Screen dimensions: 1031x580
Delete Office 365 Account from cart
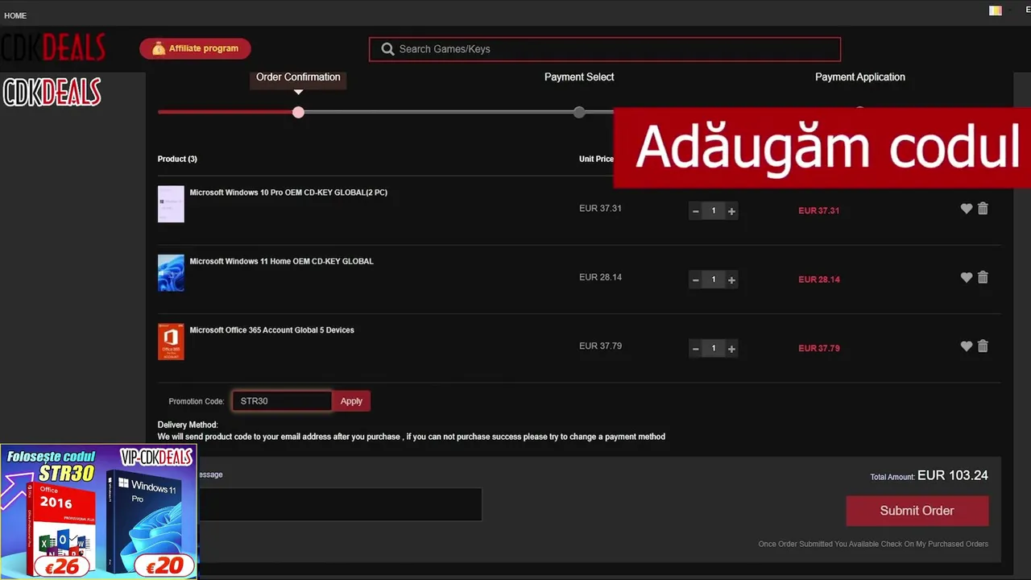click(983, 346)
